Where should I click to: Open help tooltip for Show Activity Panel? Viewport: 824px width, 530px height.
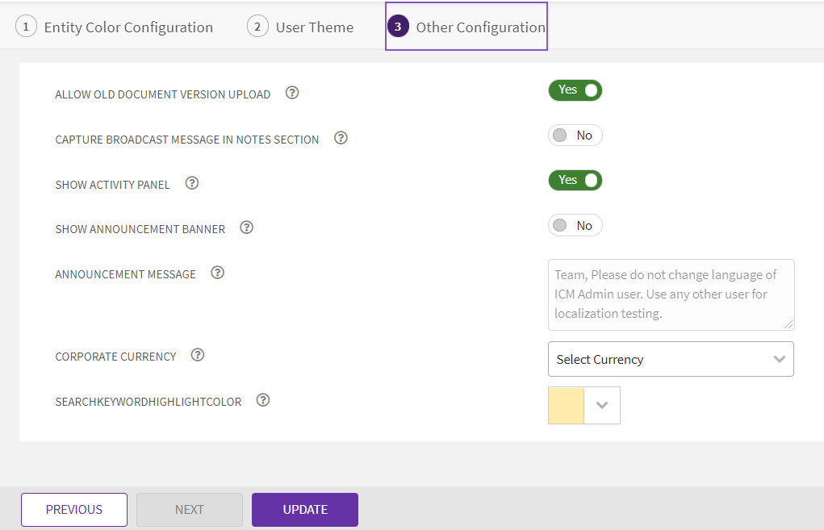pos(192,183)
